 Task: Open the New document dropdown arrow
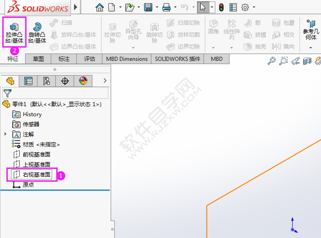coord(120,7)
